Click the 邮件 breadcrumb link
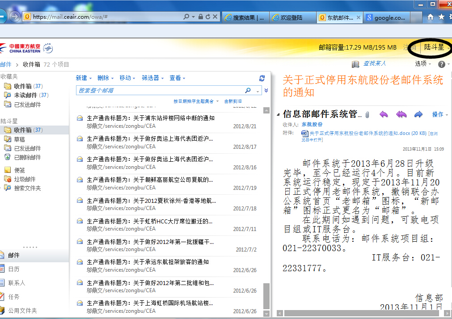The height and width of the screenshot is (319, 452). (x=6, y=64)
